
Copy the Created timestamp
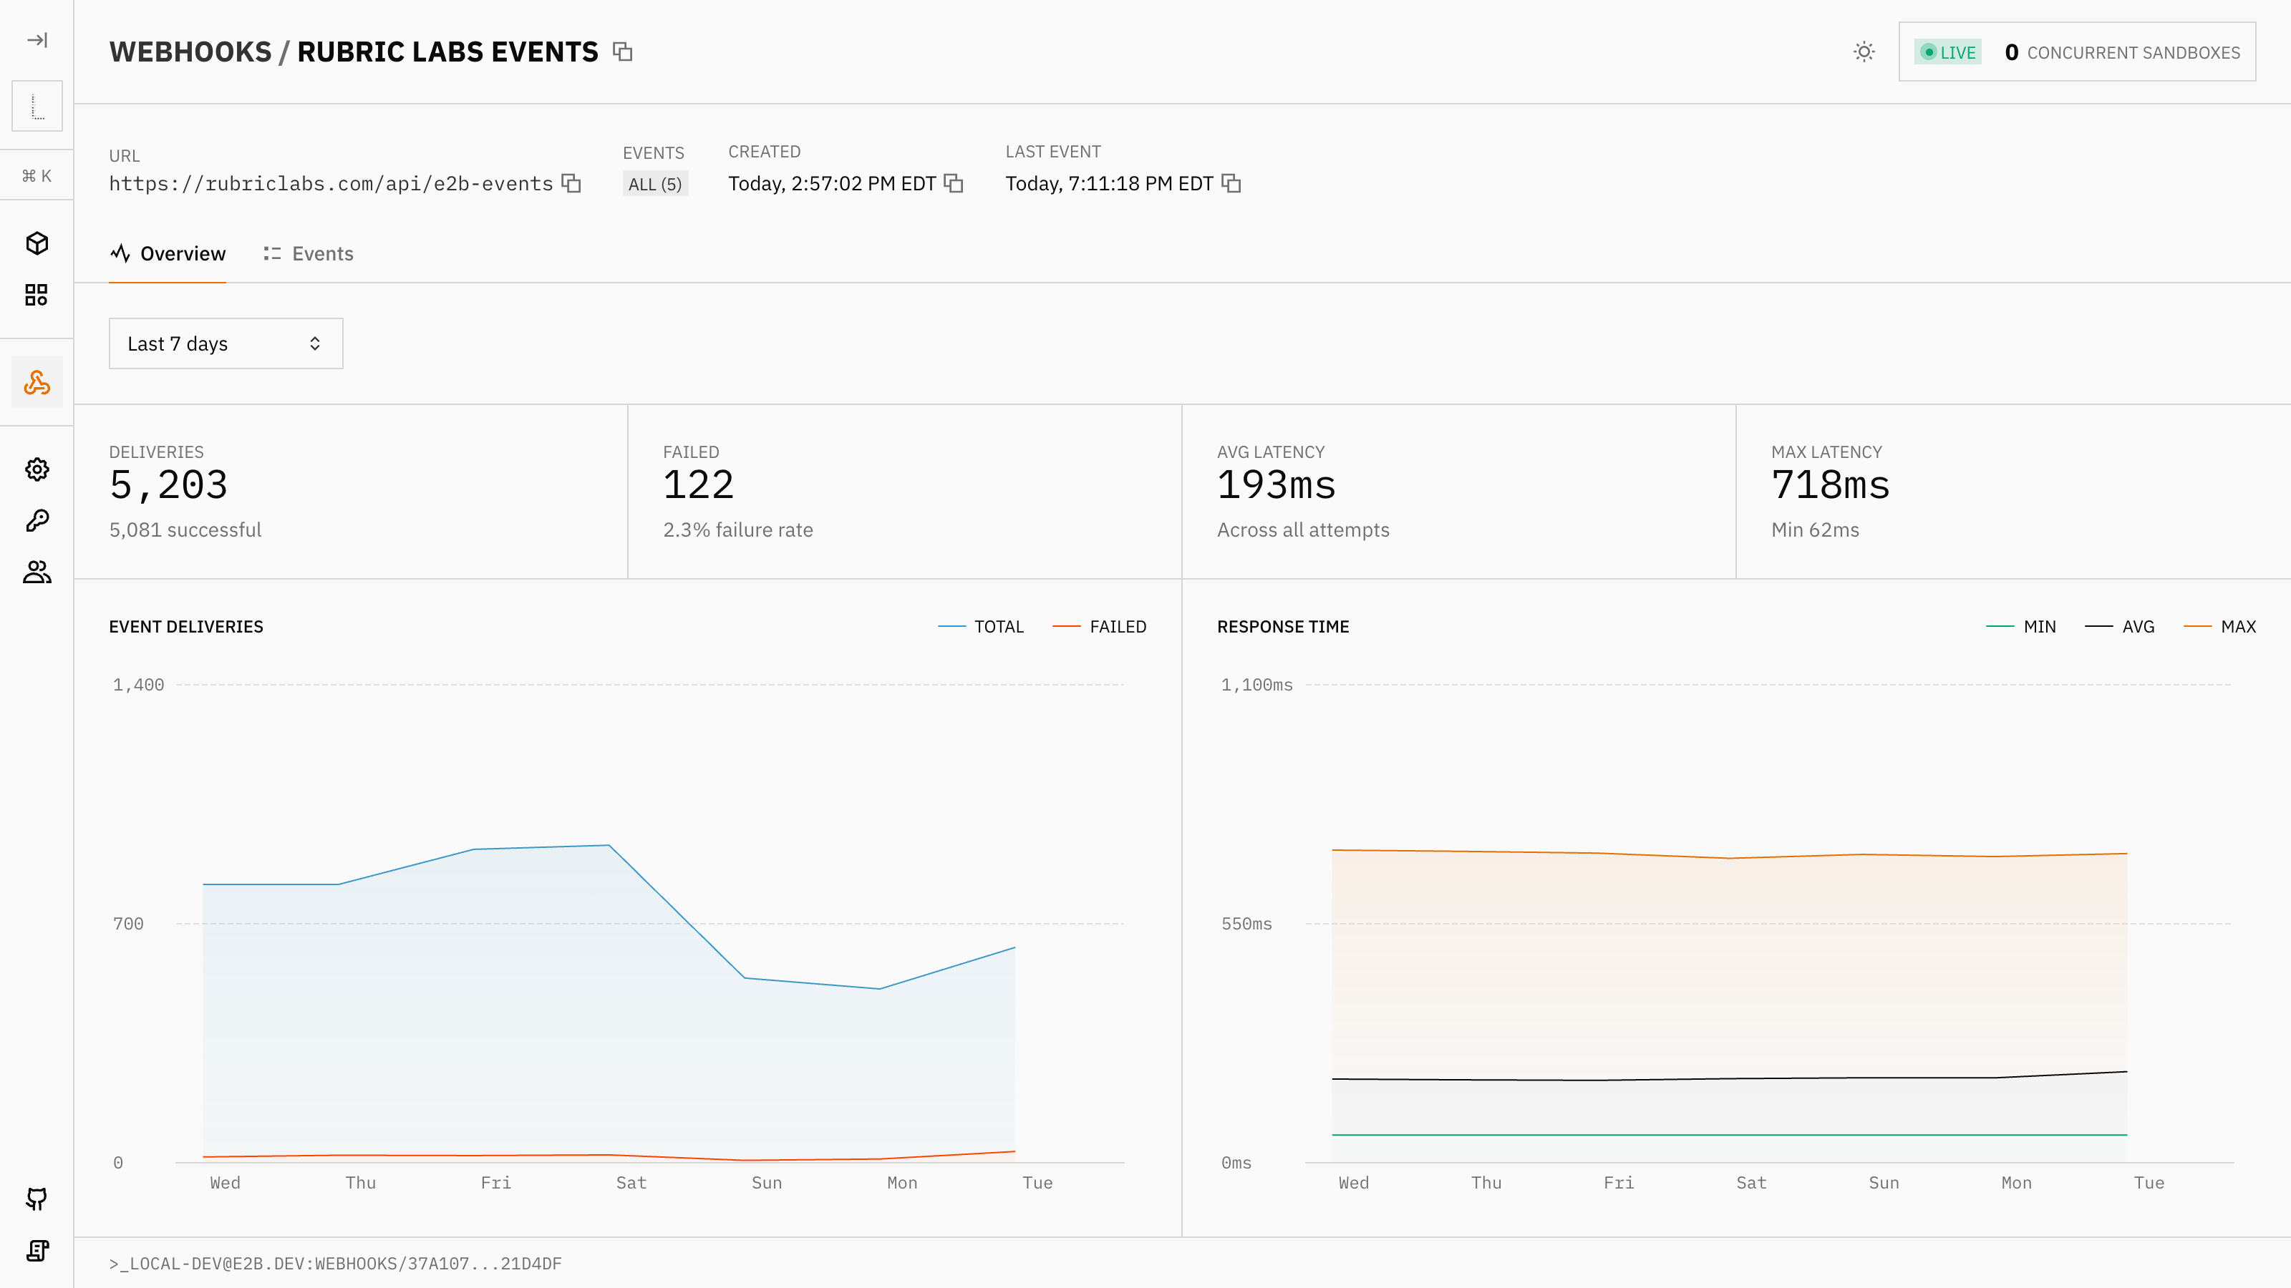pos(954,183)
